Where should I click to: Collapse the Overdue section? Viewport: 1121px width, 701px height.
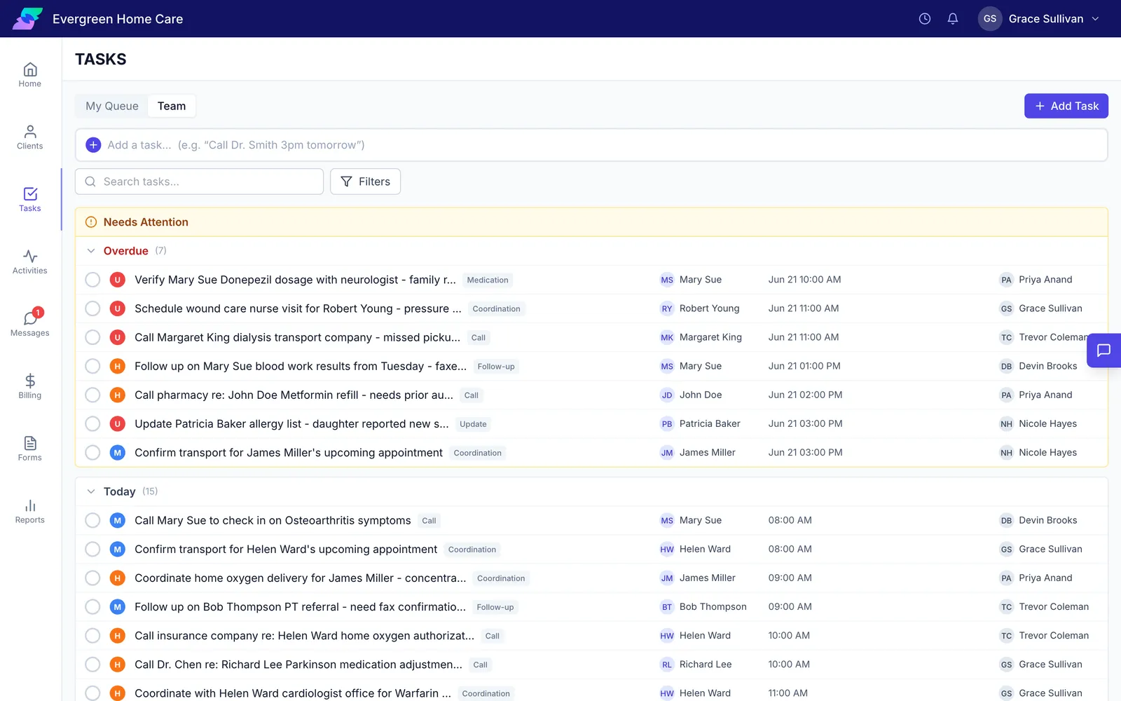(91, 251)
